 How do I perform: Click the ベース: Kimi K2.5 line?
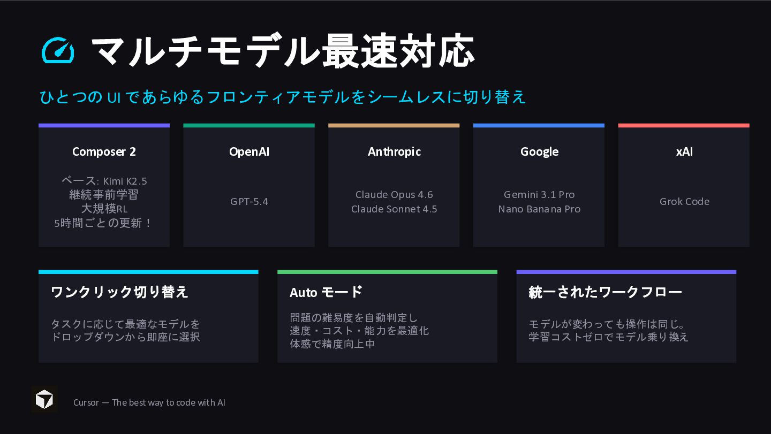click(104, 181)
